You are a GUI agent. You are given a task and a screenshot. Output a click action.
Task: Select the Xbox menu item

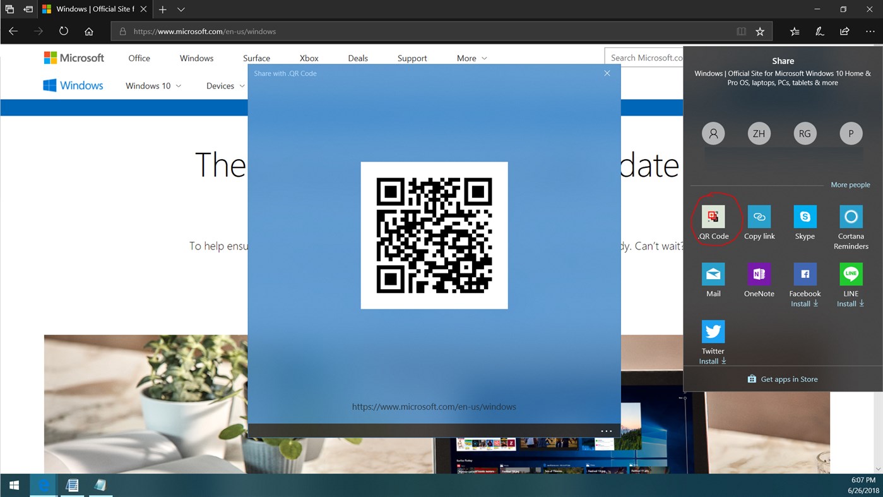coord(309,57)
